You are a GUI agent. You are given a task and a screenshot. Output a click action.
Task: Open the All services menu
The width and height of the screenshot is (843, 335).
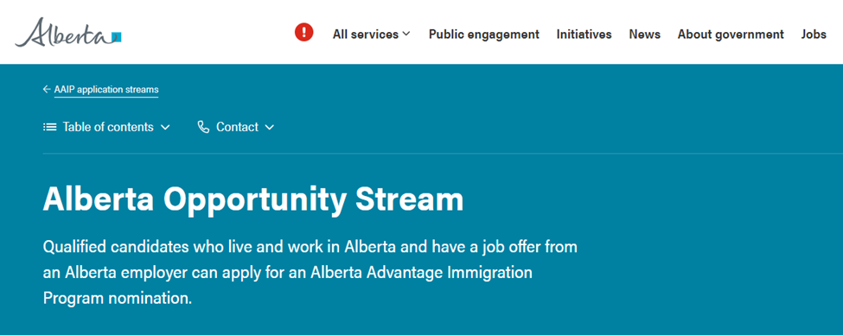[x=371, y=35]
